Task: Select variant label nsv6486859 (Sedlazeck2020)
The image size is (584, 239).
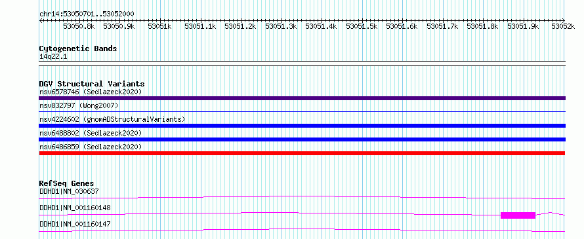Action: 91,147
